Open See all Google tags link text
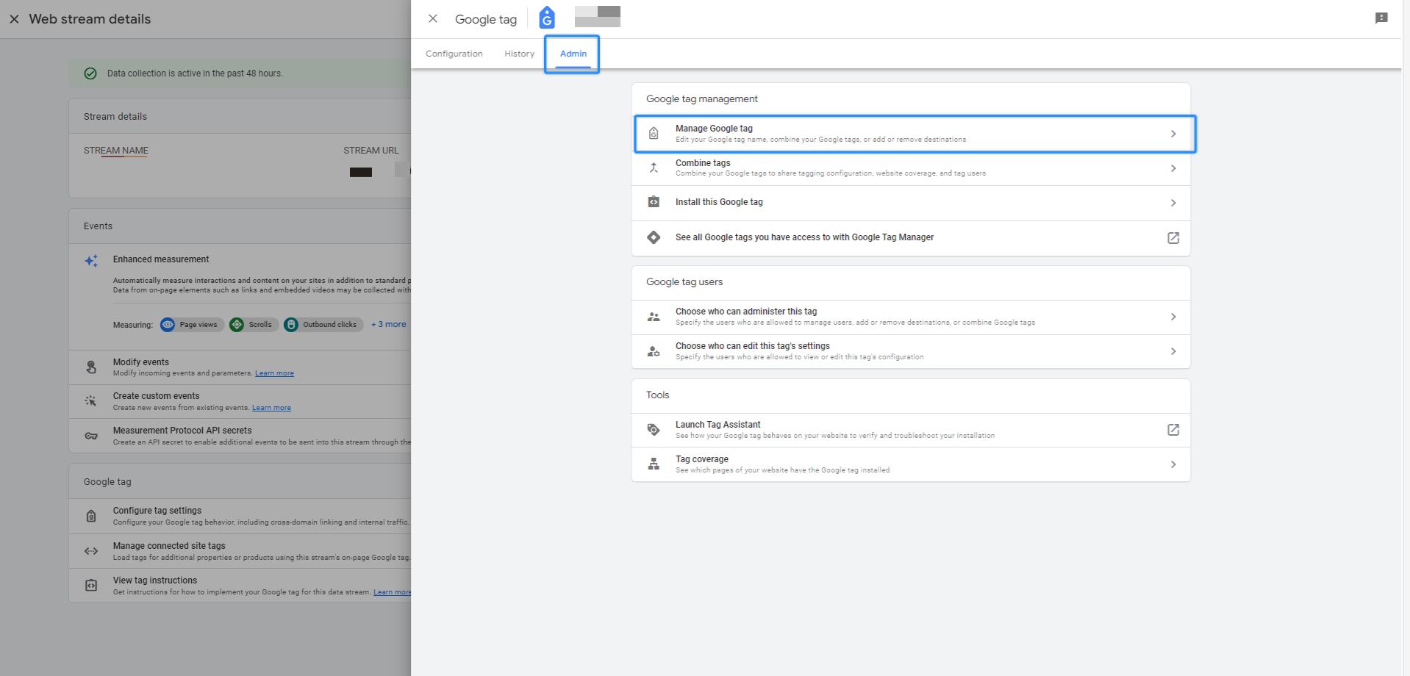This screenshot has width=1410, height=676. (x=804, y=237)
